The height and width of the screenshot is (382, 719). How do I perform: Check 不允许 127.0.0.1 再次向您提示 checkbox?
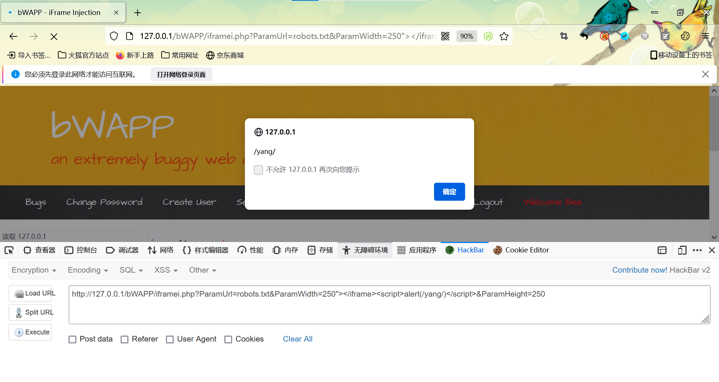[x=258, y=170]
